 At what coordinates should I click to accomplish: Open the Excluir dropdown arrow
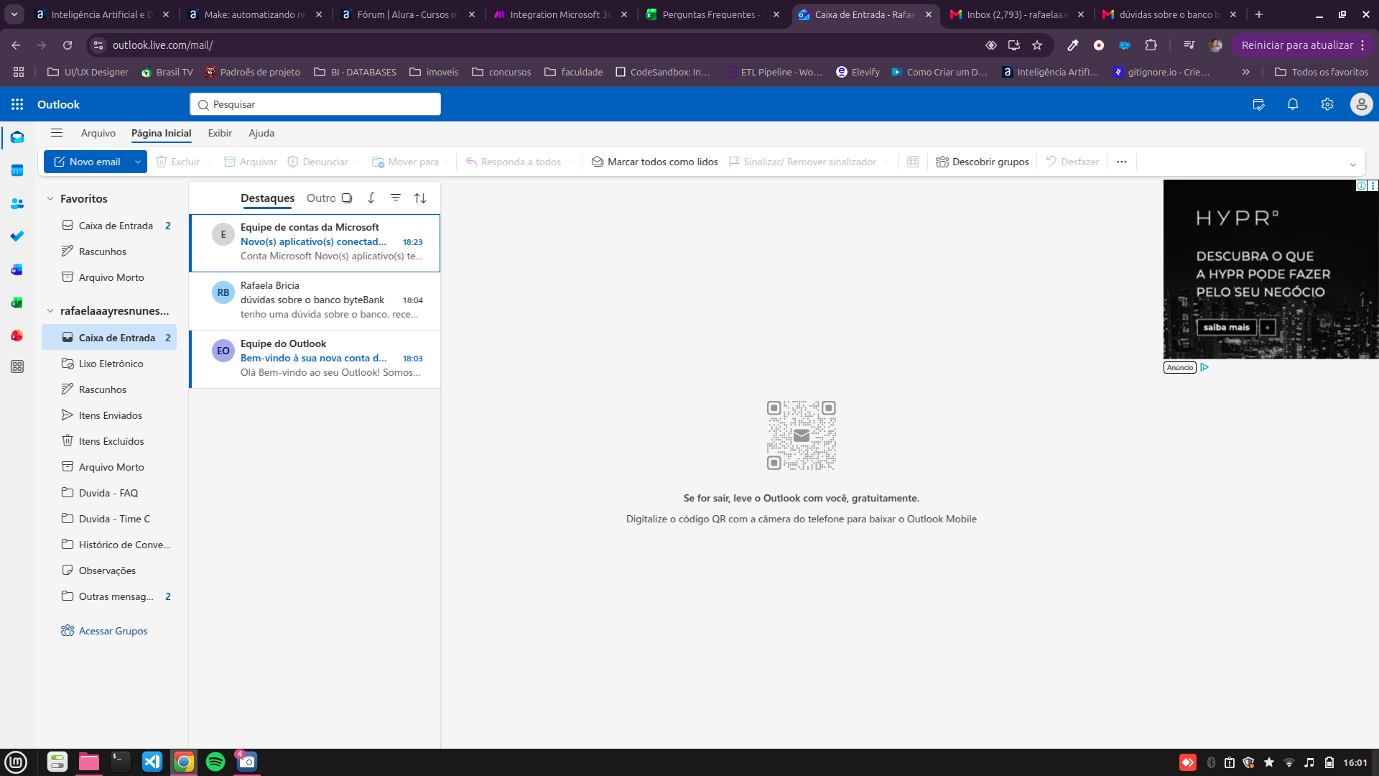[209, 162]
